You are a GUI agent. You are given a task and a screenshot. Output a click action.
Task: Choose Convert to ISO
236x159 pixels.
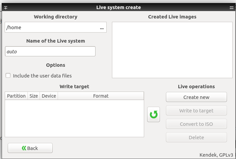(x=196, y=124)
